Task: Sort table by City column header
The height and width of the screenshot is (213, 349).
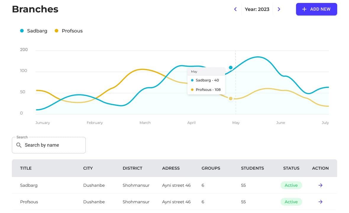Action: click(x=88, y=168)
